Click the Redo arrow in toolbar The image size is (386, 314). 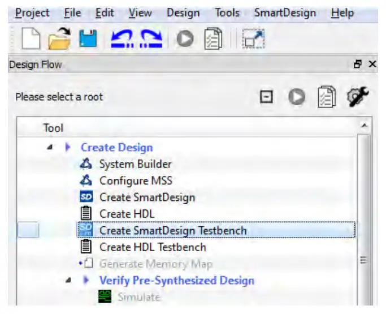[x=151, y=38]
